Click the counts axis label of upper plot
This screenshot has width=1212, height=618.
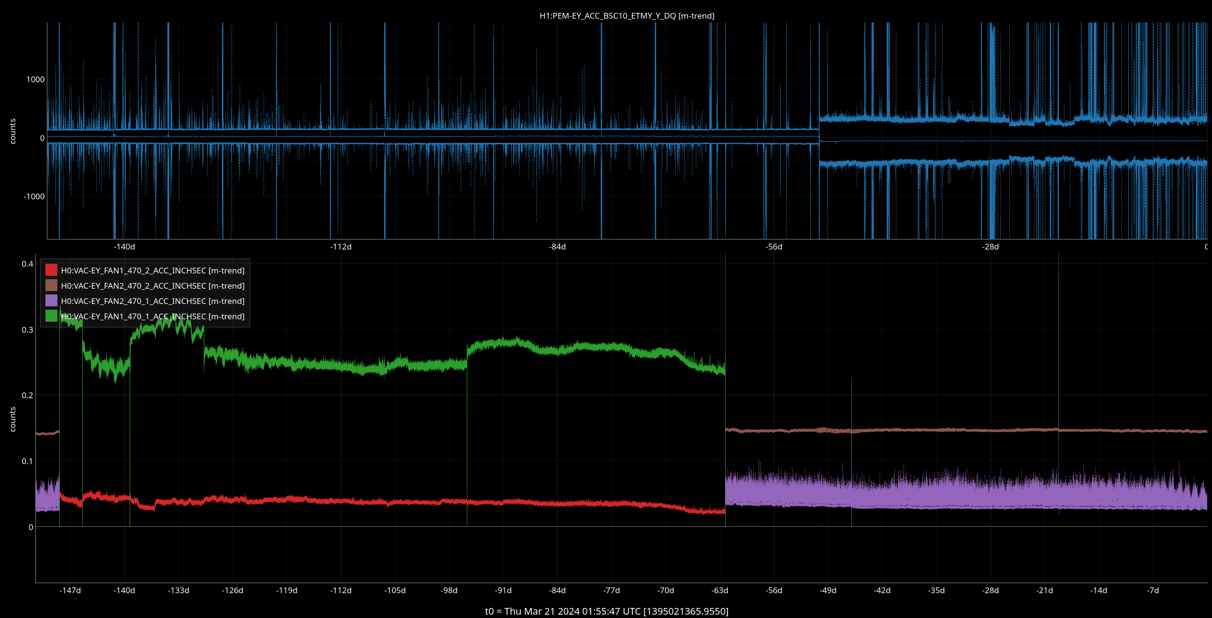[x=13, y=131]
